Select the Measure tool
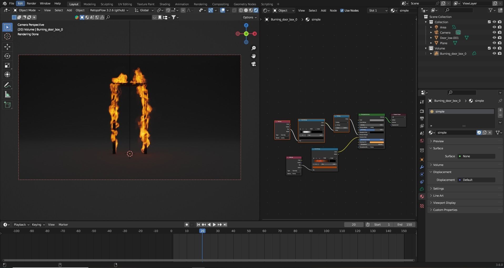The height and width of the screenshot is (268, 504). (7, 94)
